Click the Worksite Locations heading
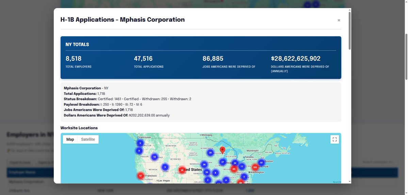The width and height of the screenshot is (408, 195). click(x=79, y=128)
